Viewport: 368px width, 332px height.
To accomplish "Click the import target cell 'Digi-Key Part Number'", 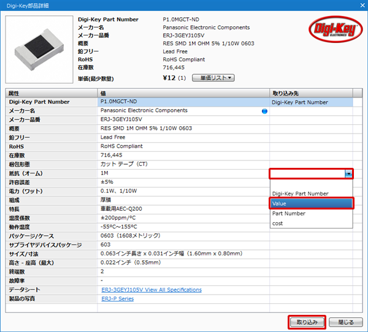I will 311,102.
